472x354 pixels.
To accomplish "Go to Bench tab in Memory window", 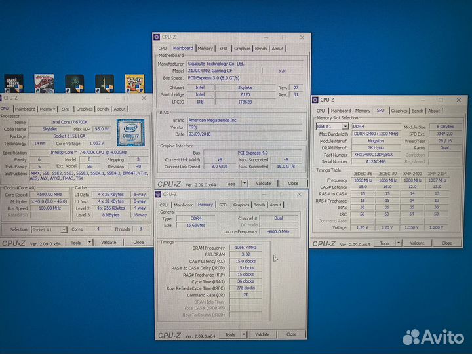I will click(x=259, y=205).
